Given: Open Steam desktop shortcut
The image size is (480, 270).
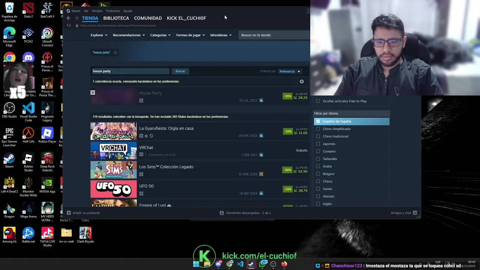Looking at the screenshot, I should 9,160.
